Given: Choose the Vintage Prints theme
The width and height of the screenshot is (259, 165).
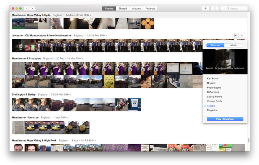Looking at the screenshot, I should [215, 101].
